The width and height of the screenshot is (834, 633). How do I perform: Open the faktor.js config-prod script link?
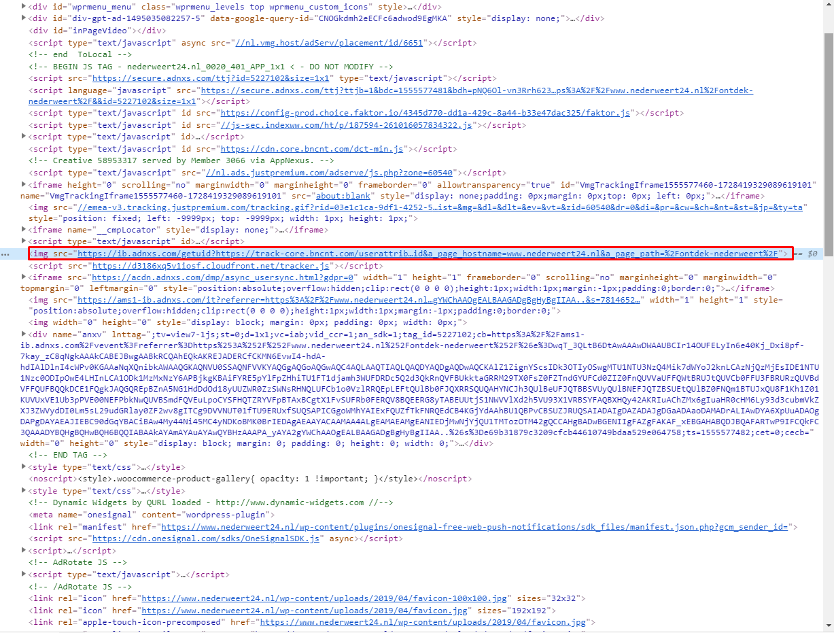pyautogui.click(x=425, y=113)
